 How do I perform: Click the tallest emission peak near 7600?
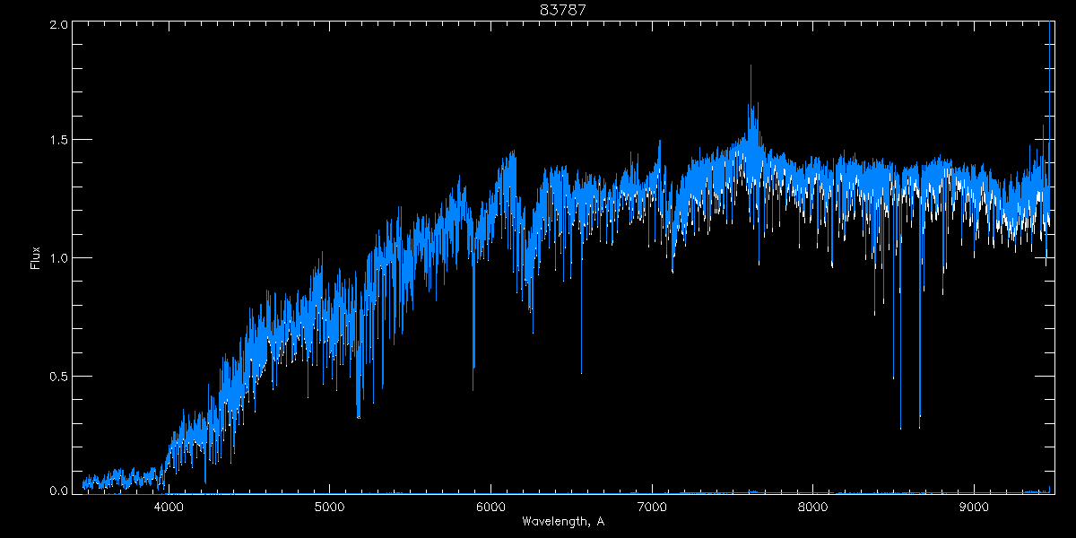751,67
